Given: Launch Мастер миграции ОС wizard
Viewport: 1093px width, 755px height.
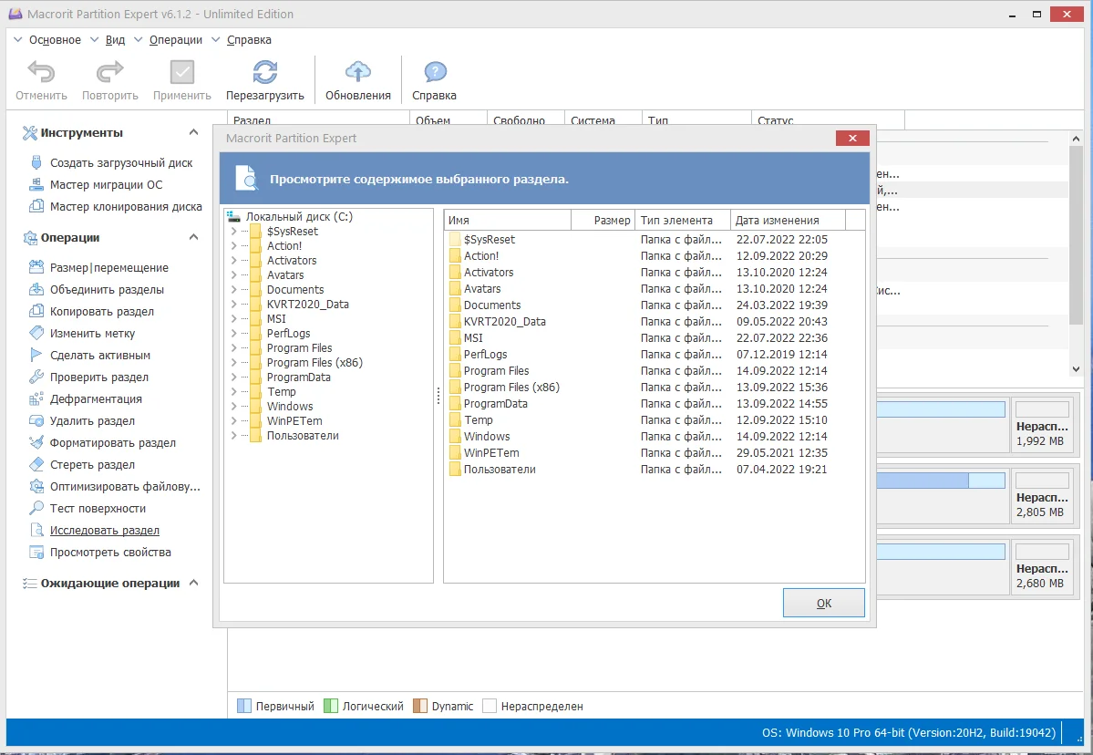Looking at the screenshot, I should (x=106, y=185).
